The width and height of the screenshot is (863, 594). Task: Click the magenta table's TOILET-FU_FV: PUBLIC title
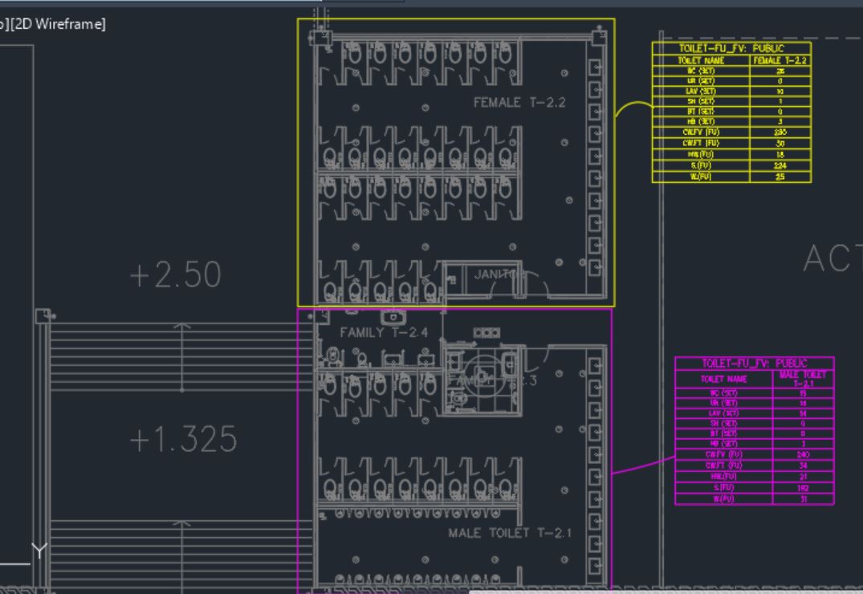[754, 364]
